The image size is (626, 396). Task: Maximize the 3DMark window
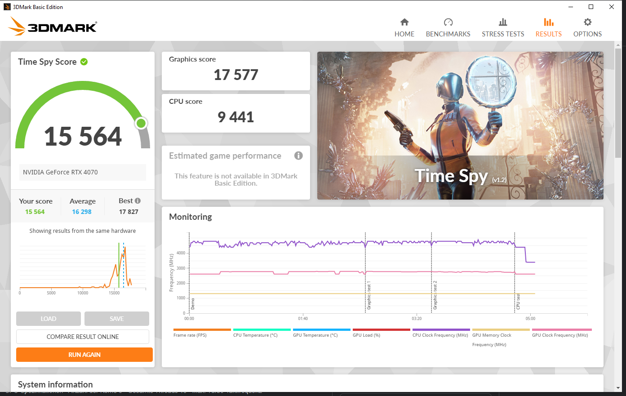pyautogui.click(x=591, y=7)
